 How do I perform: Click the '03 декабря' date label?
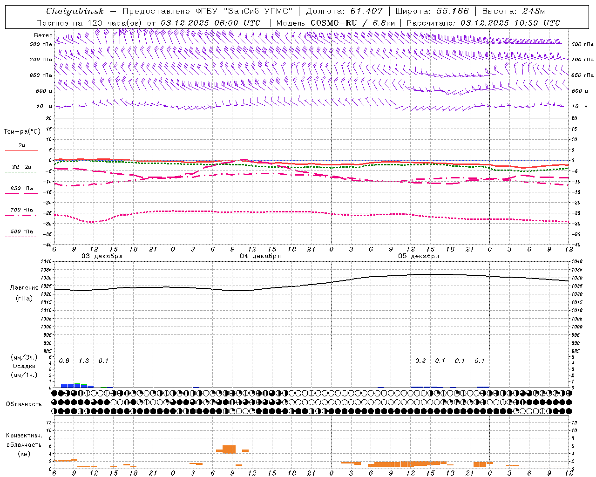[x=102, y=256]
